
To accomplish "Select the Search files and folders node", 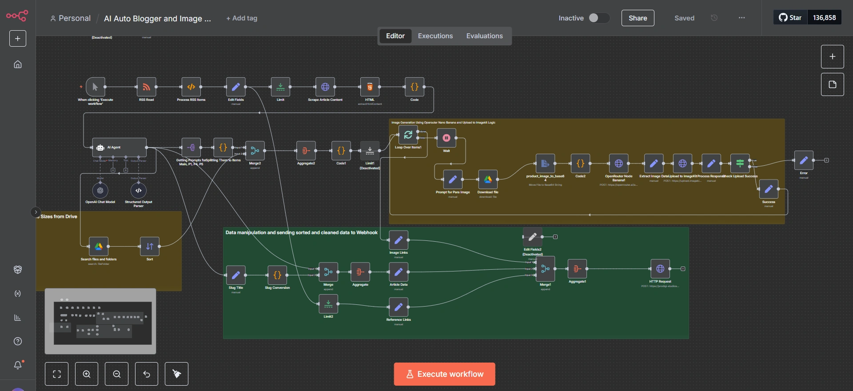I will coord(99,247).
